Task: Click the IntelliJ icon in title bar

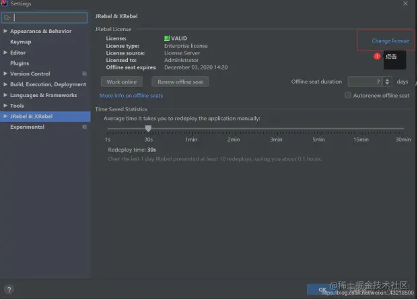Action: 4,3
